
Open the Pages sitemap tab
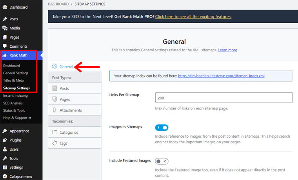point(74,99)
